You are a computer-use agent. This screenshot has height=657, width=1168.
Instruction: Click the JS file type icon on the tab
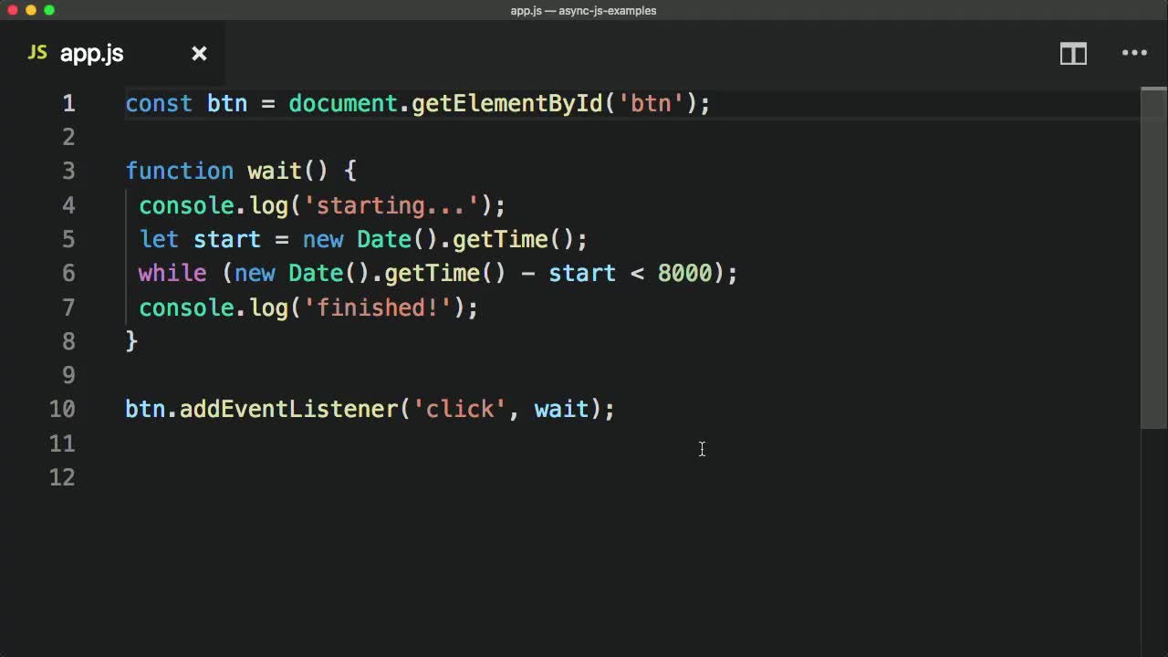[x=36, y=53]
